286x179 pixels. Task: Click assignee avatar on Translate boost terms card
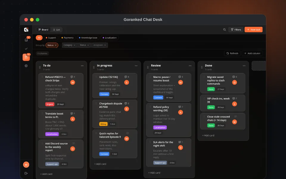(x=73, y=119)
